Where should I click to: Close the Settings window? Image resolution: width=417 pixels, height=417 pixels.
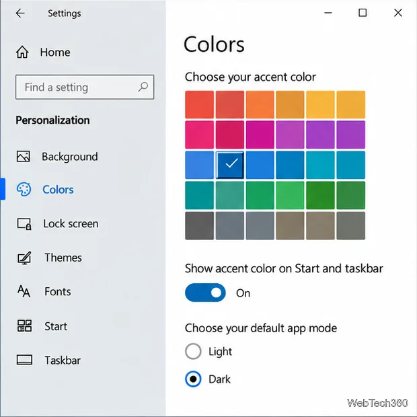(x=398, y=13)
